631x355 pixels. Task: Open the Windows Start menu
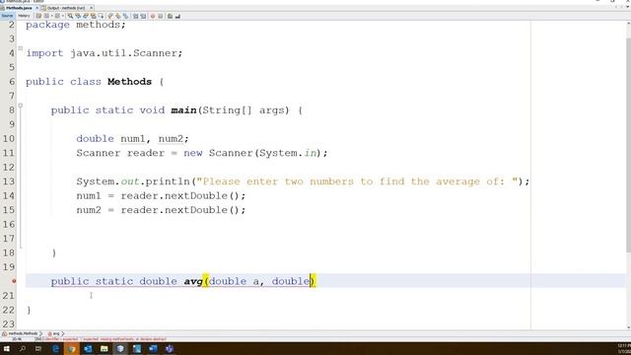[7, 349]
